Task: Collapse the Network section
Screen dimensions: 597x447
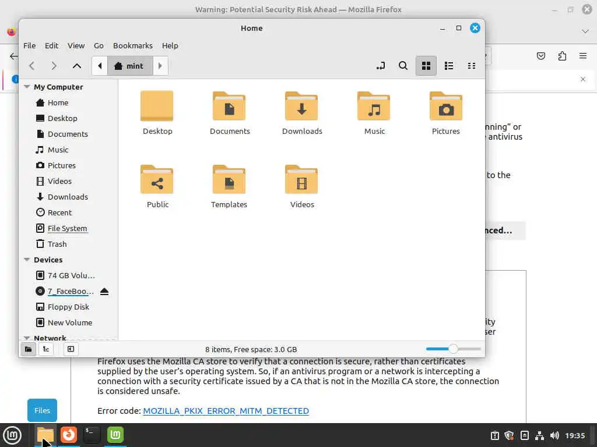Action: pos(27,338)
